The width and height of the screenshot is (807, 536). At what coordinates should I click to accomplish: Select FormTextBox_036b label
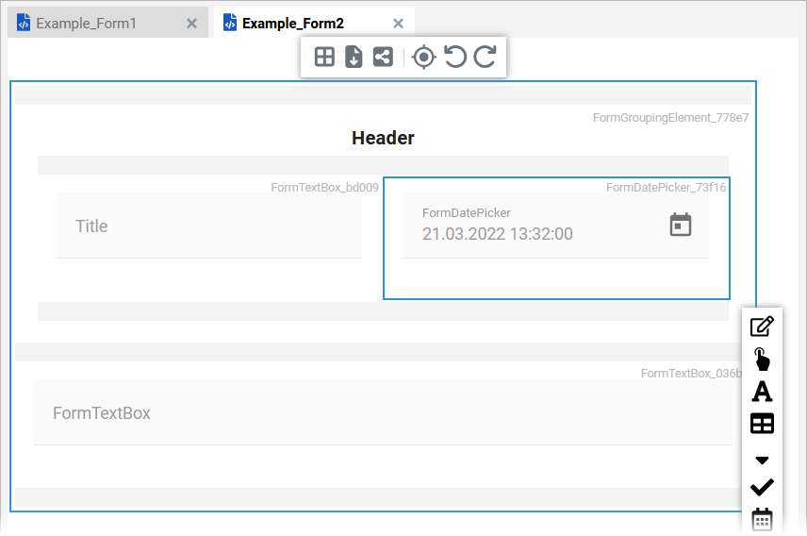pos(691,373)
